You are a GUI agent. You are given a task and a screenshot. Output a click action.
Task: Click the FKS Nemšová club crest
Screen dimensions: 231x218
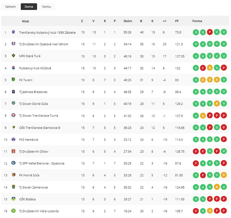click(x=13, y=140)
